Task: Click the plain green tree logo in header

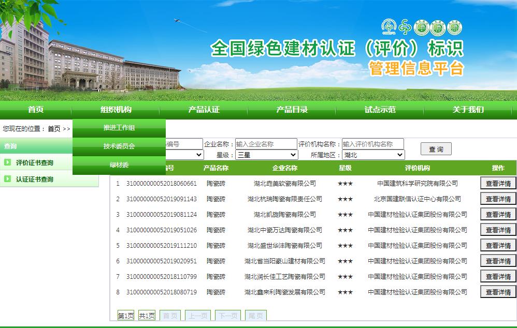Action: coord(405,26)
